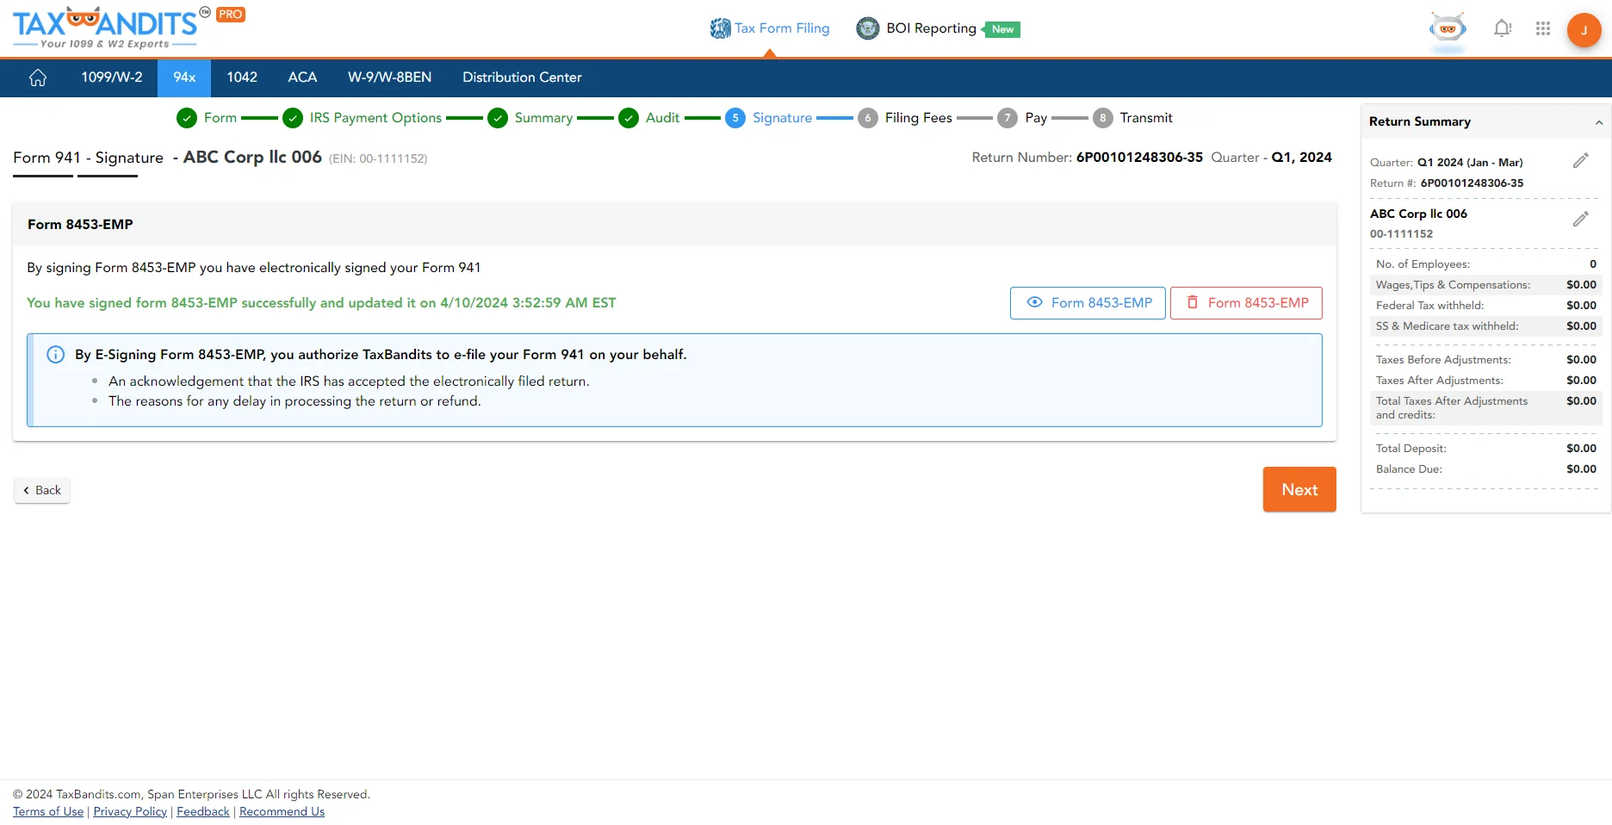Open the ACA tab

(302, 78)
